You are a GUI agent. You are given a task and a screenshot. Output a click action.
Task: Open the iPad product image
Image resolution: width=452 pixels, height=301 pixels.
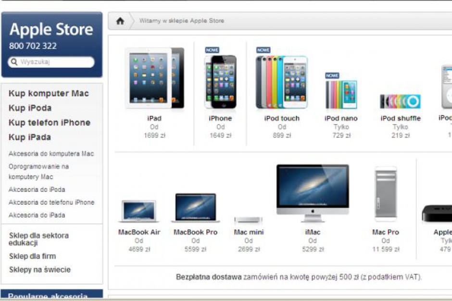(x=154, y=78)
